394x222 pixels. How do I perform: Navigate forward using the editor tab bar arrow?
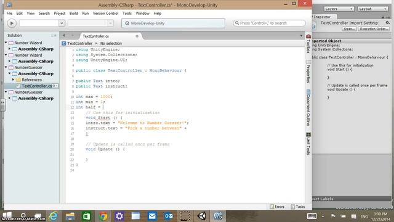[73, 36]
